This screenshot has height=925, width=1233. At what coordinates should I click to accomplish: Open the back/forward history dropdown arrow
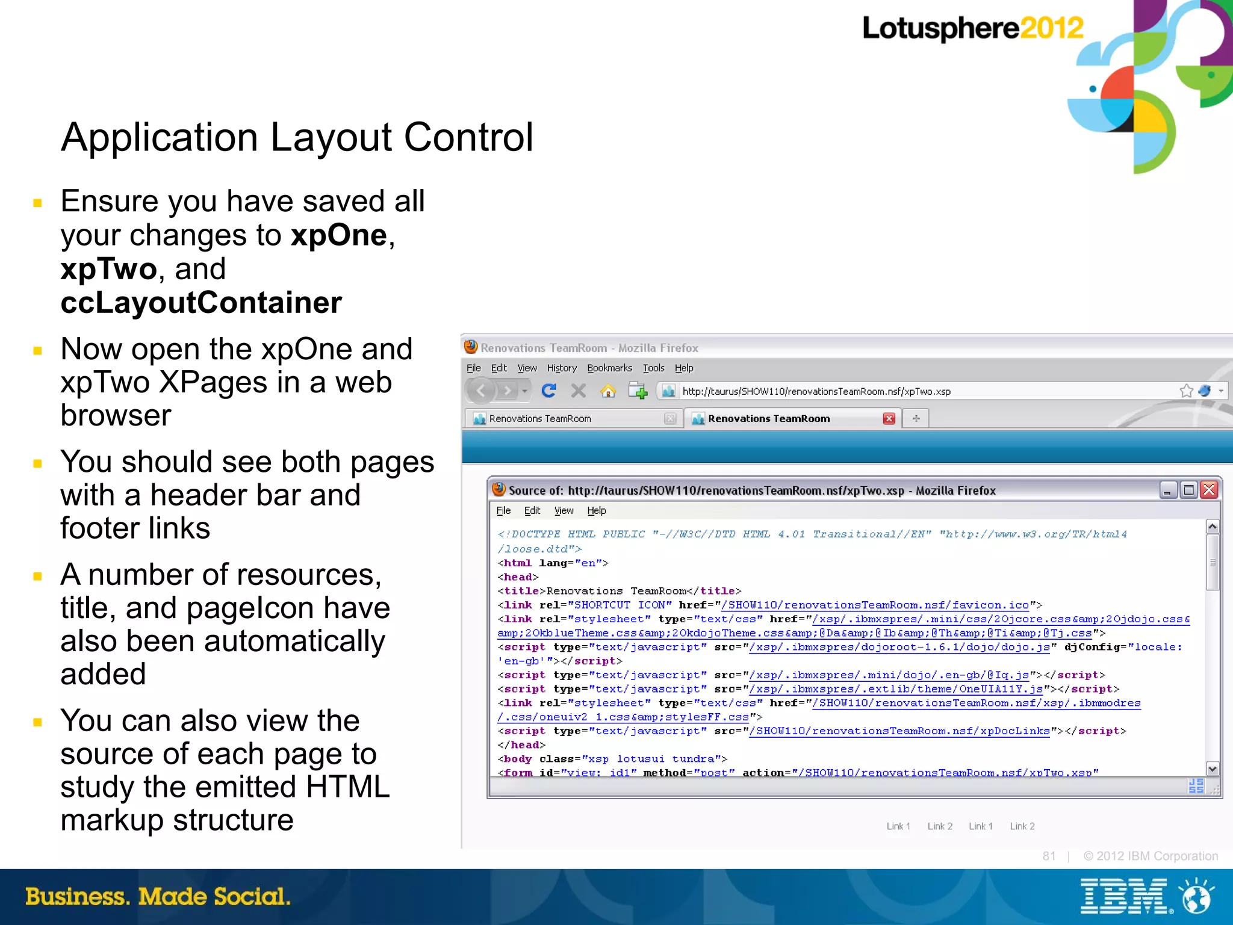(x=525, y=391)
